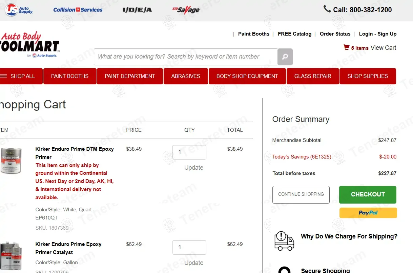
Task: Open the Abrasives category
Action: (186, 76)
